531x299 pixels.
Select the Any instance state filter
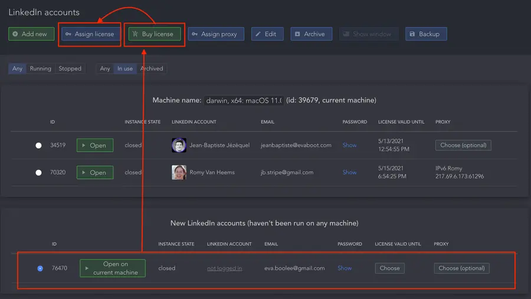(x=17, y=69)
